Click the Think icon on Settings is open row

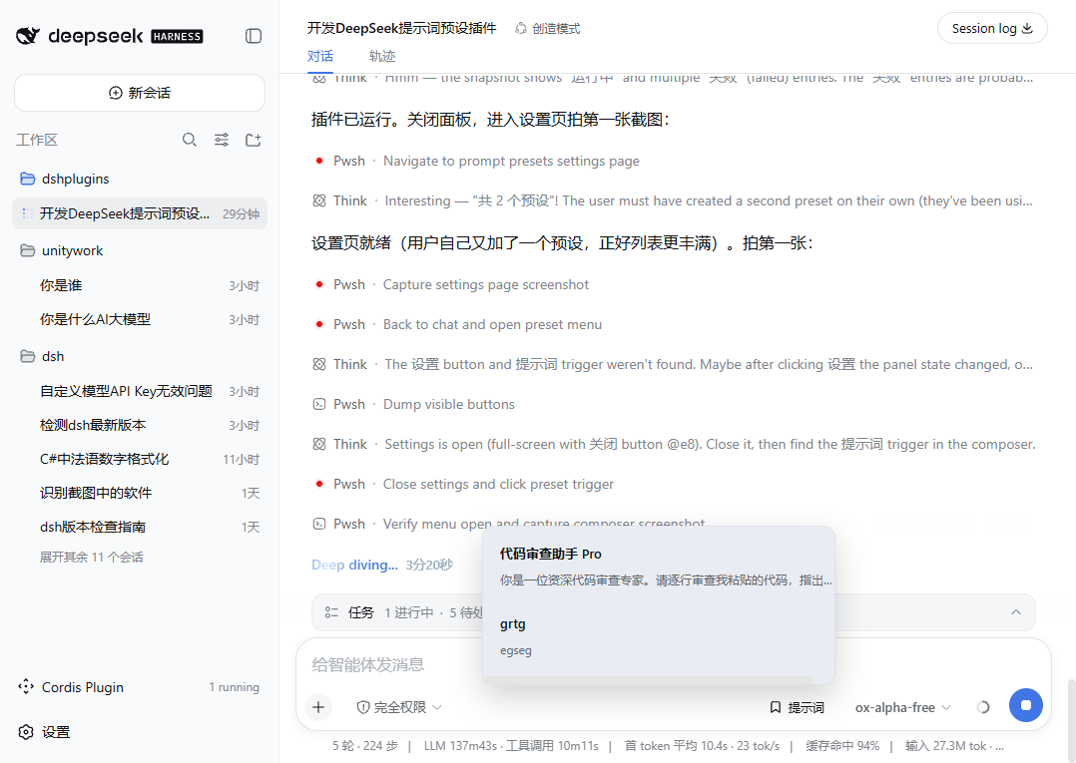319,444
